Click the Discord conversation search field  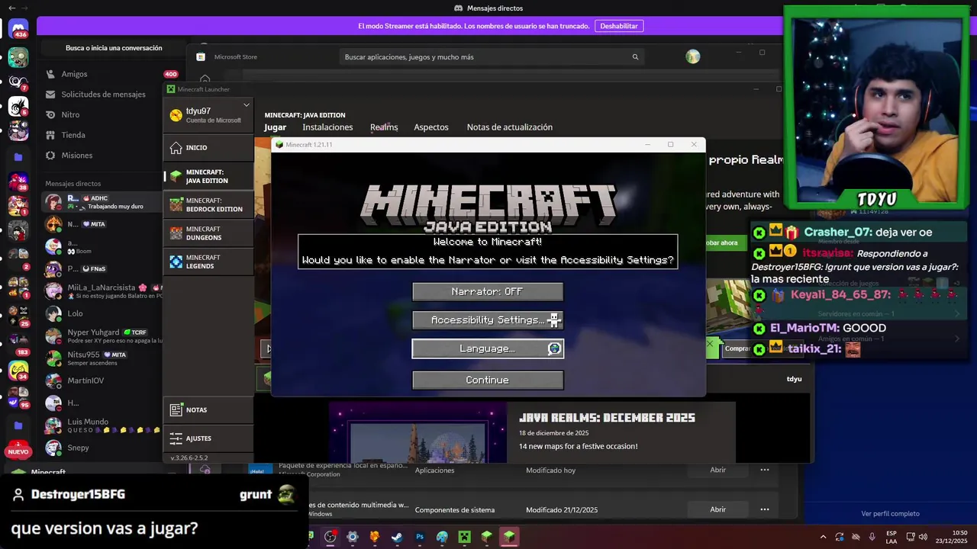(114, 48)
